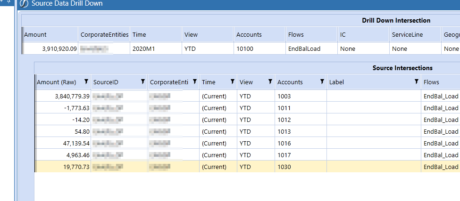Select amount 3,910,920.09 cell

pos(50,48)
